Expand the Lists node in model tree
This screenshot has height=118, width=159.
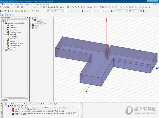point(31,28)
